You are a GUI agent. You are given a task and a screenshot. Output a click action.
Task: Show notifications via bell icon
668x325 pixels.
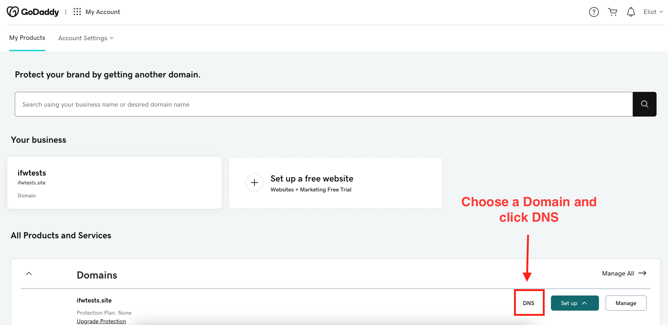point(631,12)
